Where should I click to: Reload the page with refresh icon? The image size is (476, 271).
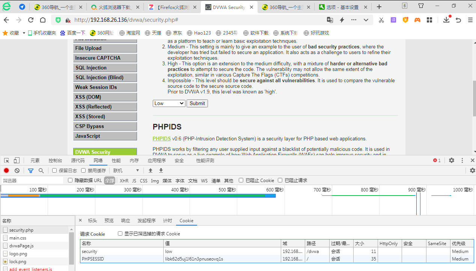31,20
